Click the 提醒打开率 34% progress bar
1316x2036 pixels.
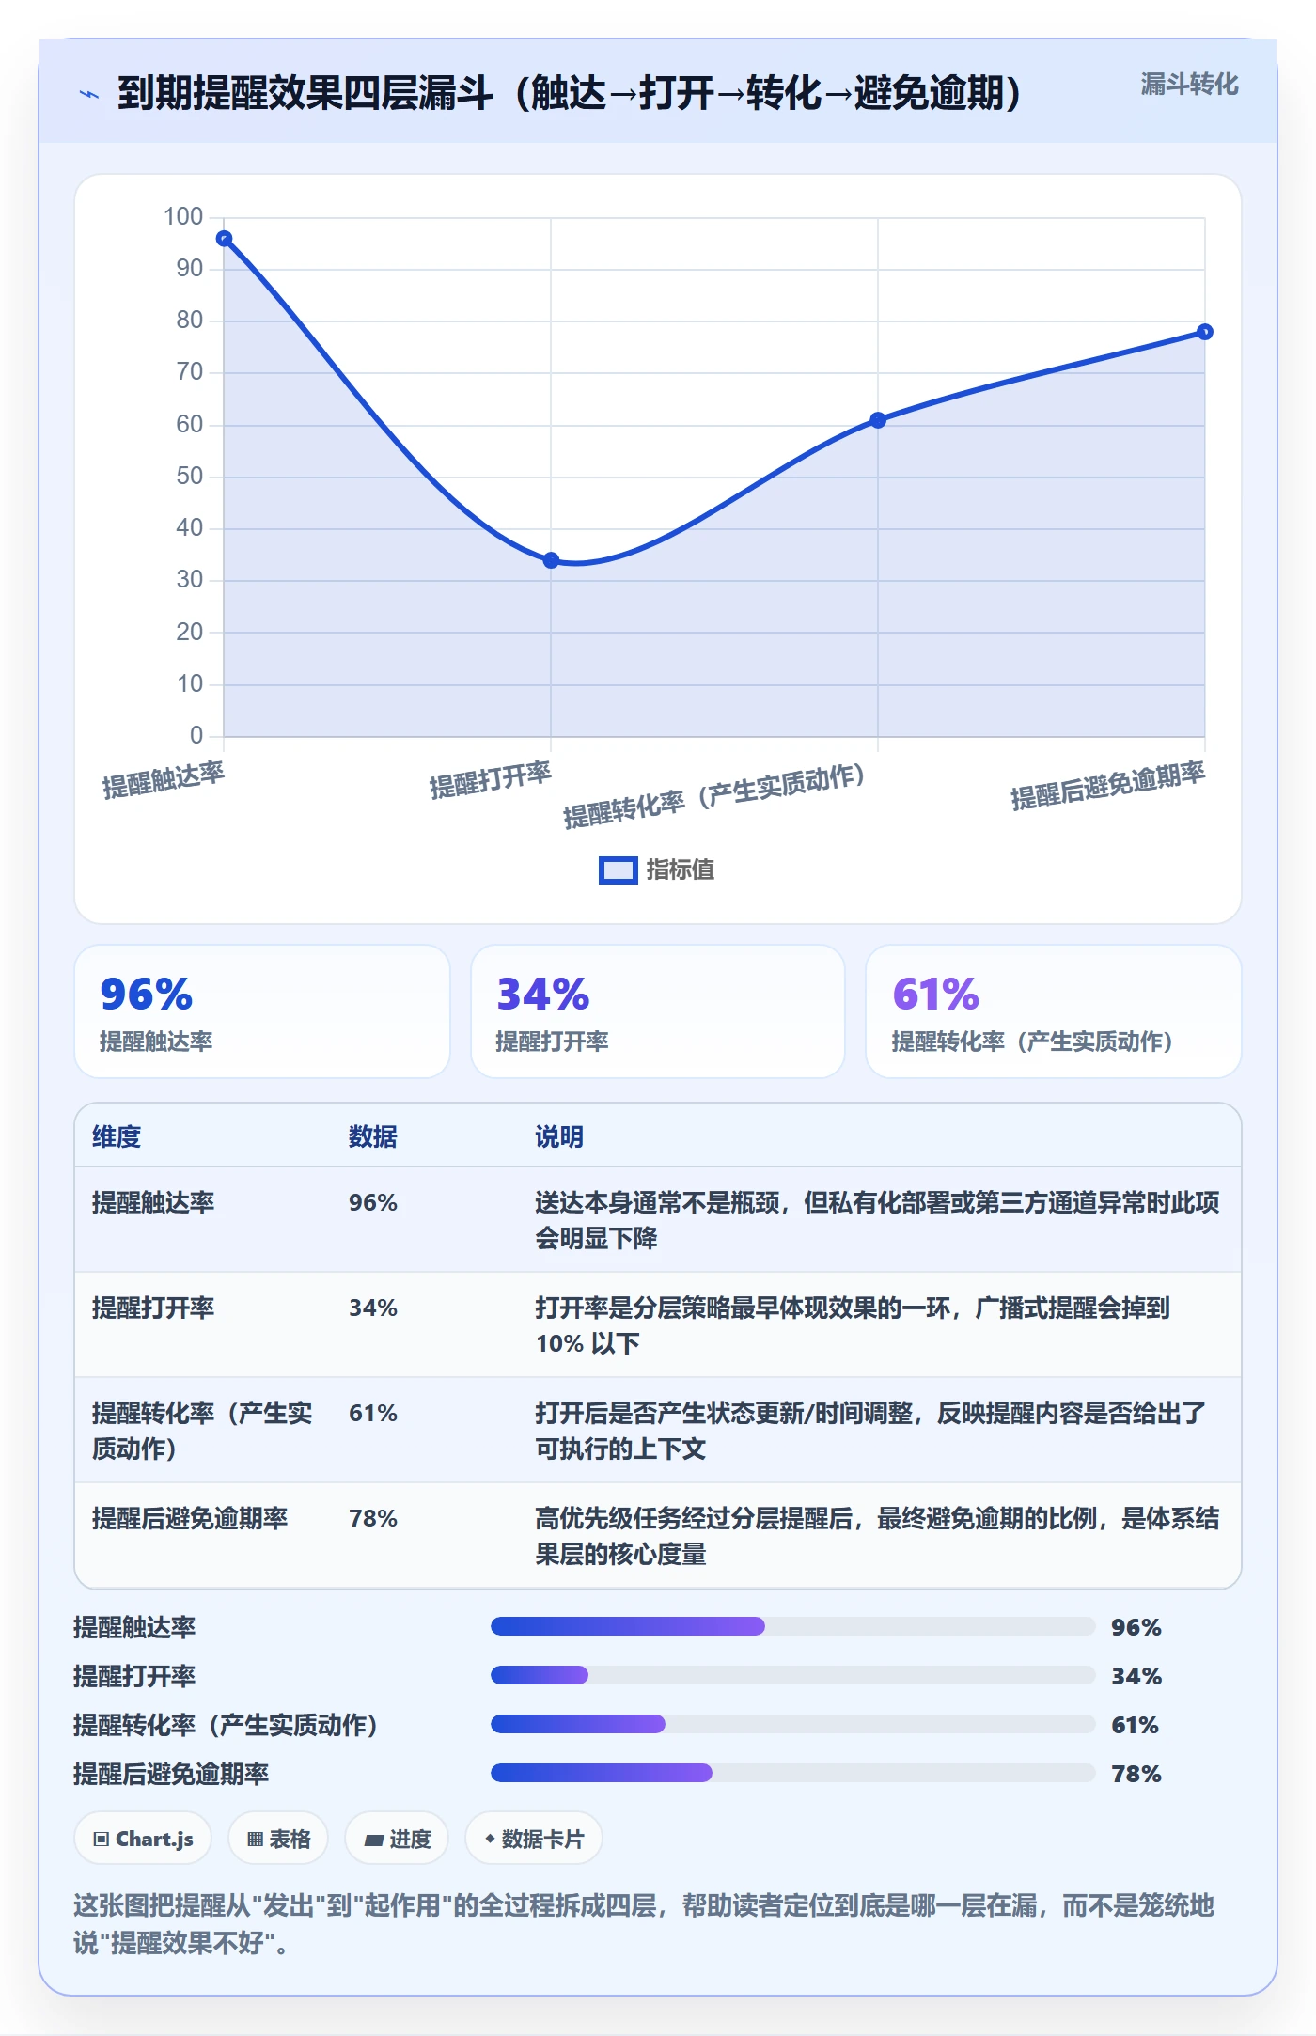click(792, 1675)
